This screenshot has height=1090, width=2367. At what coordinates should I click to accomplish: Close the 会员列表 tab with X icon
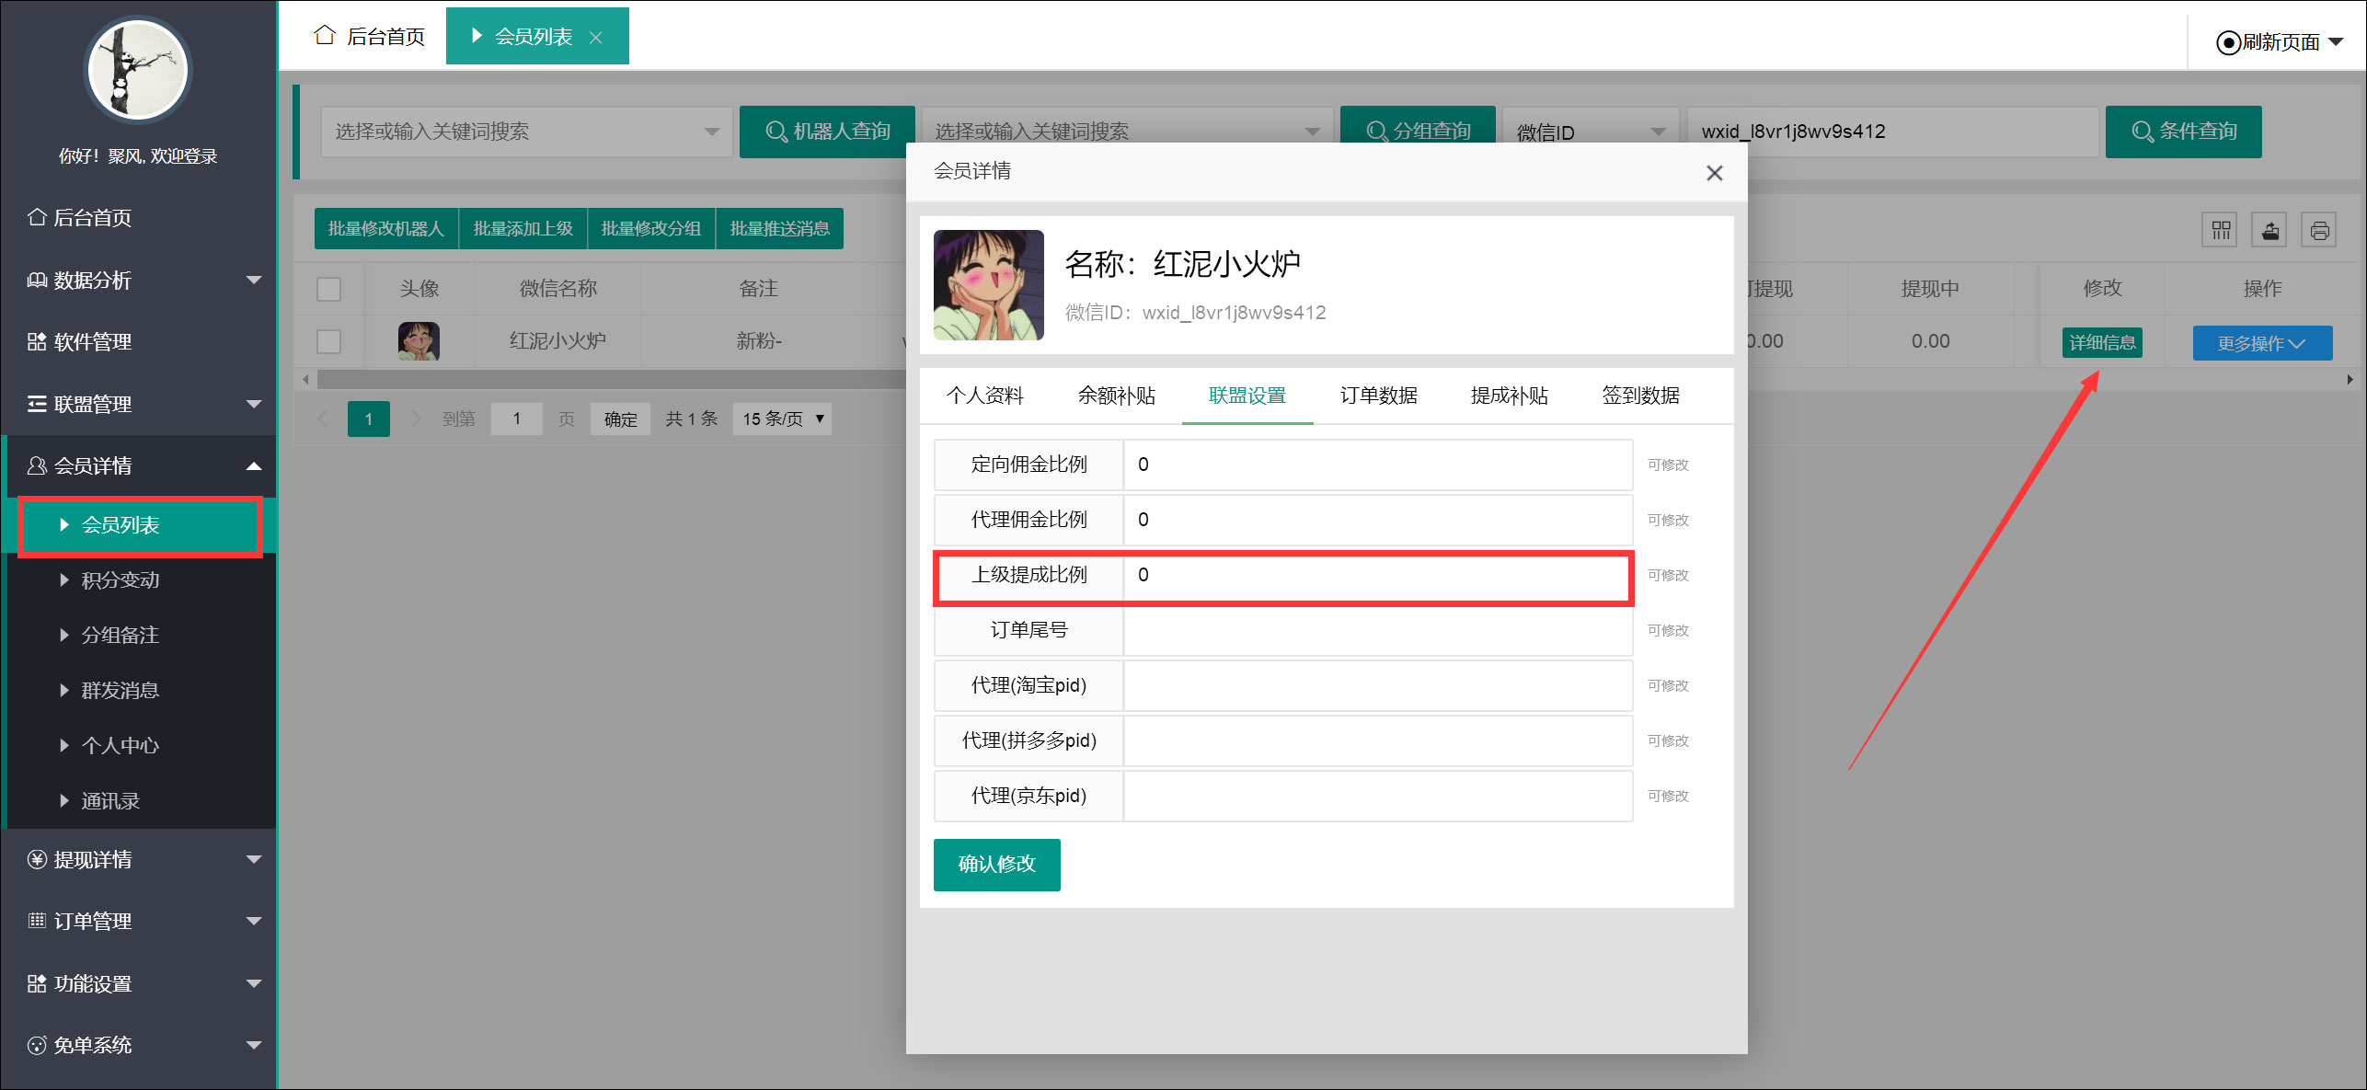click(596, 38)
